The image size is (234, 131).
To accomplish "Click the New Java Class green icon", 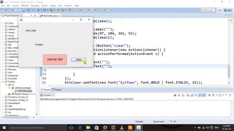I will (x=63, y=10).
